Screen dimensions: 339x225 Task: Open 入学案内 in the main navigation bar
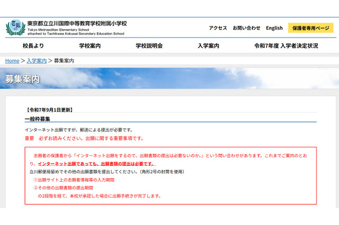point(208,46)
